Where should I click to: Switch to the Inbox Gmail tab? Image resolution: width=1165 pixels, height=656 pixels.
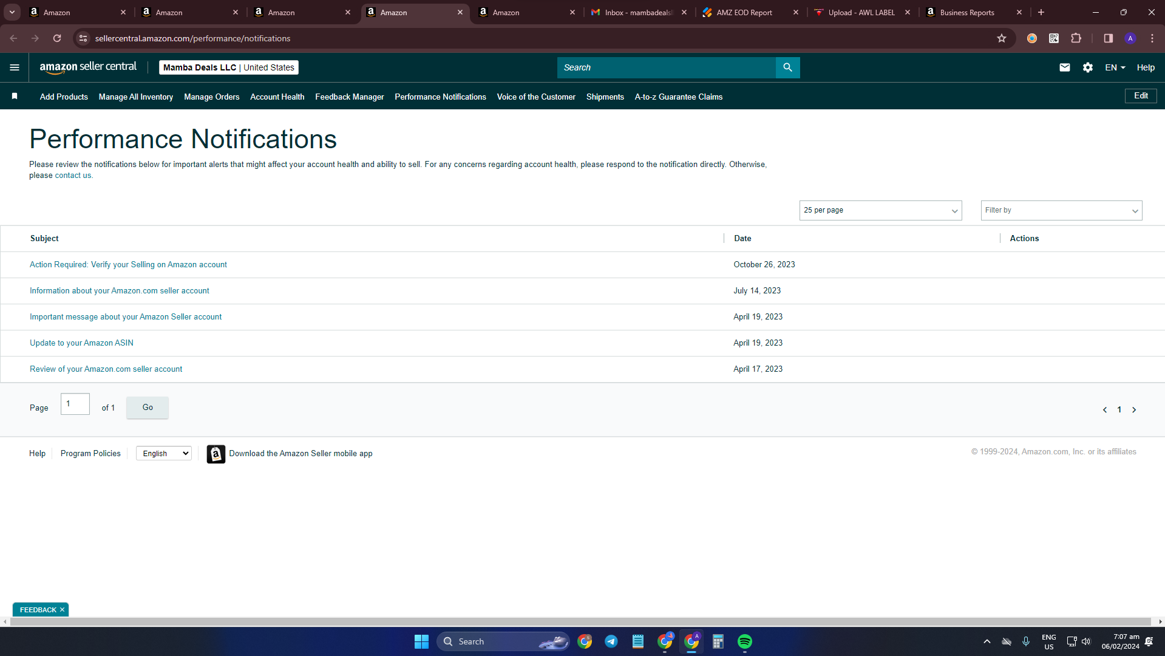coord(639,12)
